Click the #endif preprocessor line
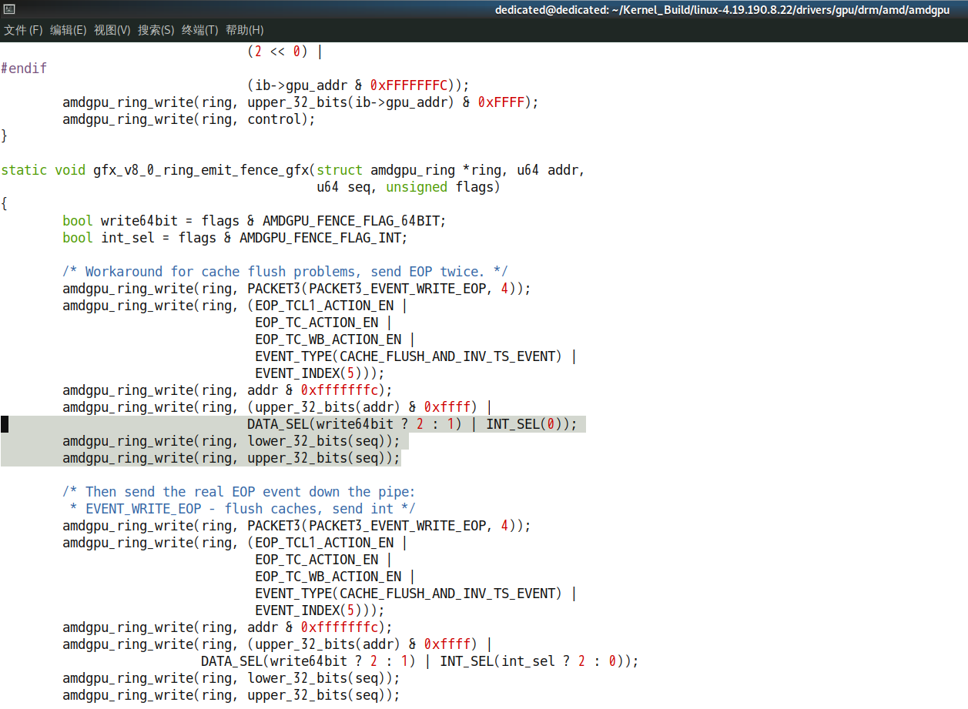Image resolution: width=968 pixels, height=709 pixels. (x=24, y=69)
